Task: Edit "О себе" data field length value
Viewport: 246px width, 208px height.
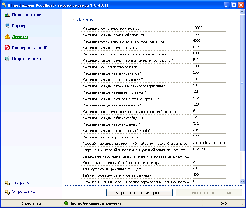Action: 209,130
